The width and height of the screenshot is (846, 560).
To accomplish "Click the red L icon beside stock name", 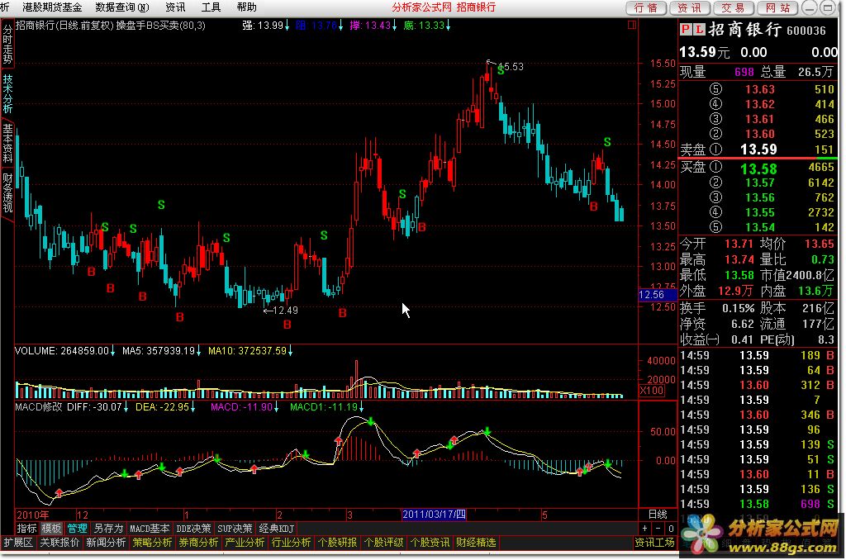I will 699,29.
